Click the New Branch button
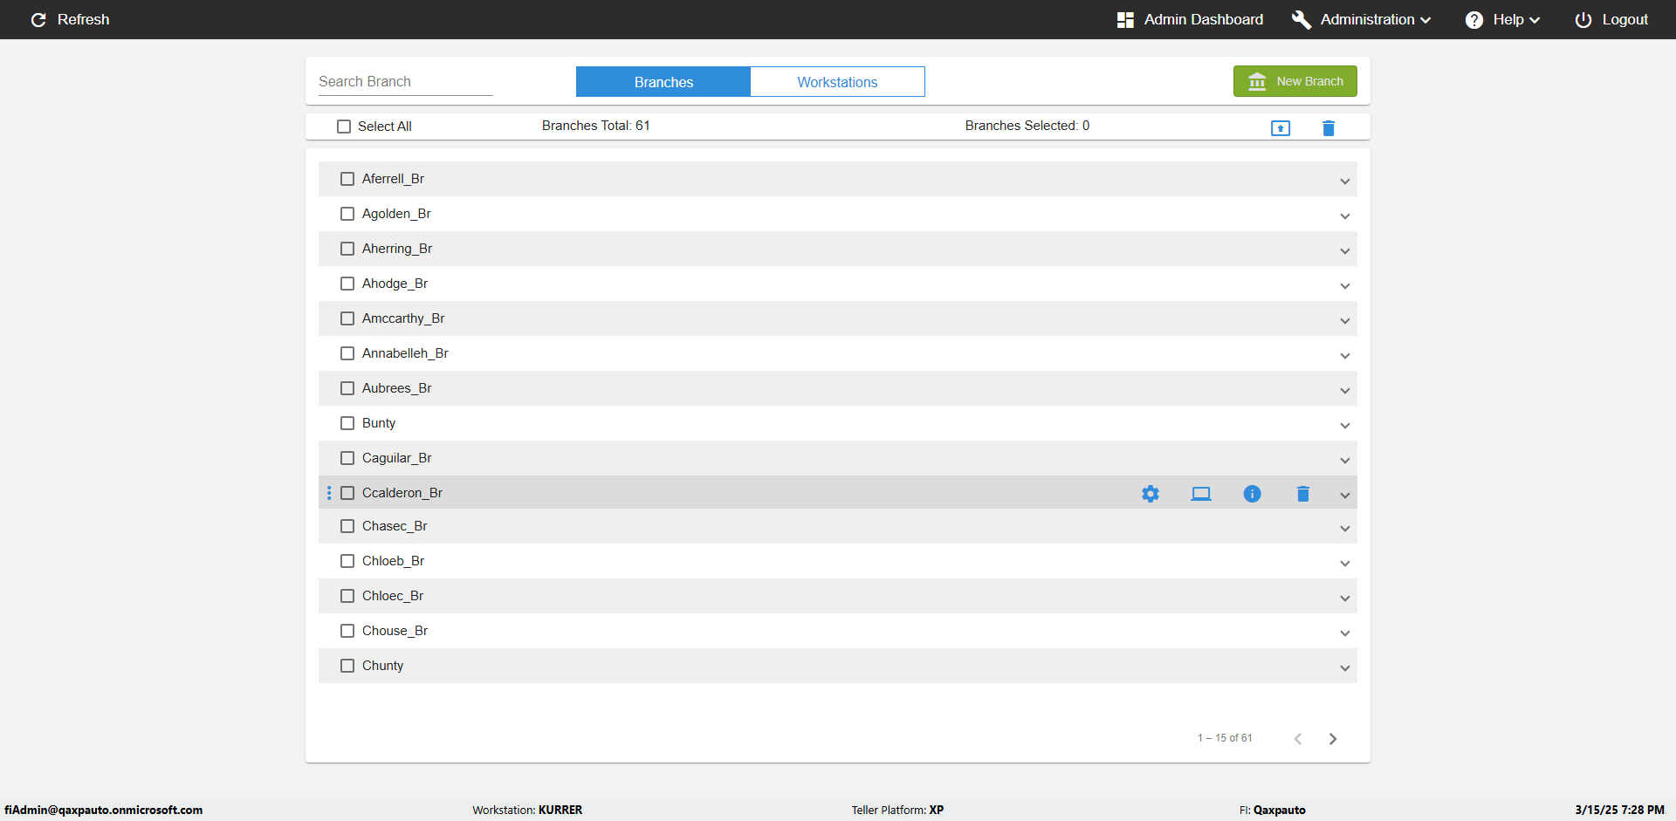 (1295, 81)
